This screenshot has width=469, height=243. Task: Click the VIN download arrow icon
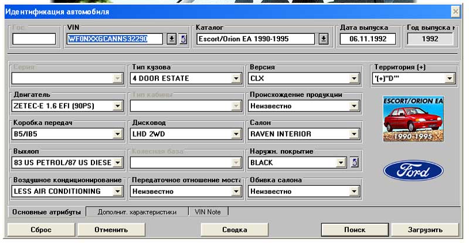pos(171,39)
